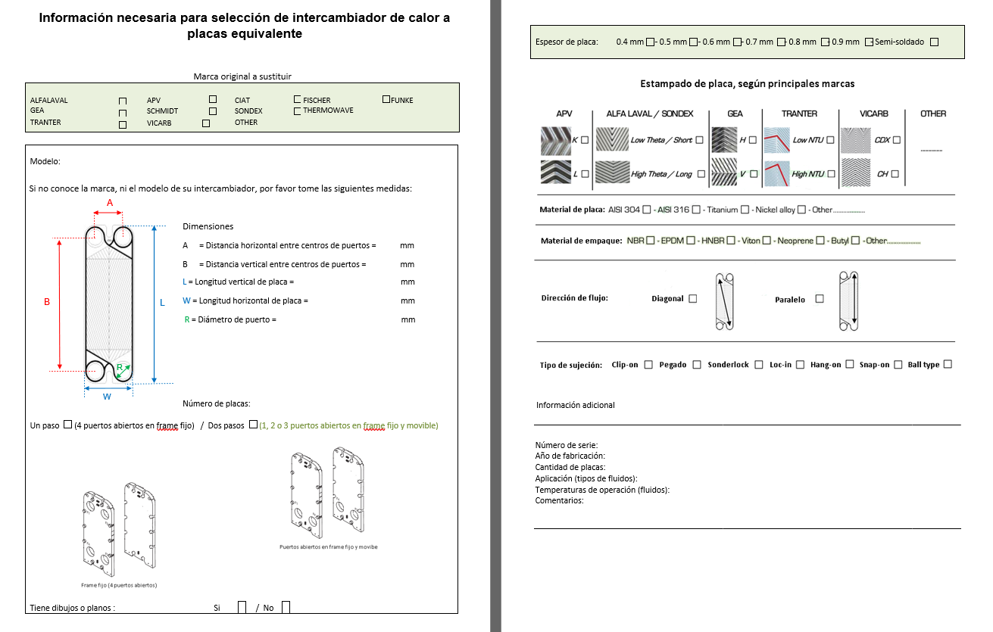Check Hang-on fastening type
This screenshot has height=632, width=993.
[850, 365]
